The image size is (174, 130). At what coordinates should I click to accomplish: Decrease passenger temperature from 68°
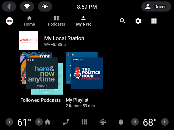pos(135,122)
